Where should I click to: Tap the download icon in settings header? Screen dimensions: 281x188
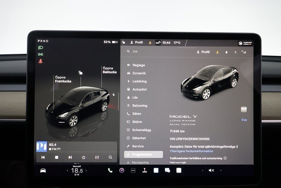click(x=217, y=52)
